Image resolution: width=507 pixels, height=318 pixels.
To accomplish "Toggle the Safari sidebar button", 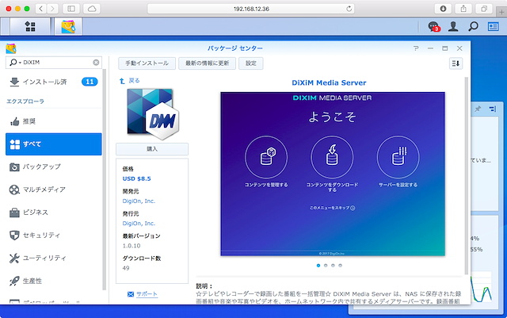I will (x=71, y=9).
